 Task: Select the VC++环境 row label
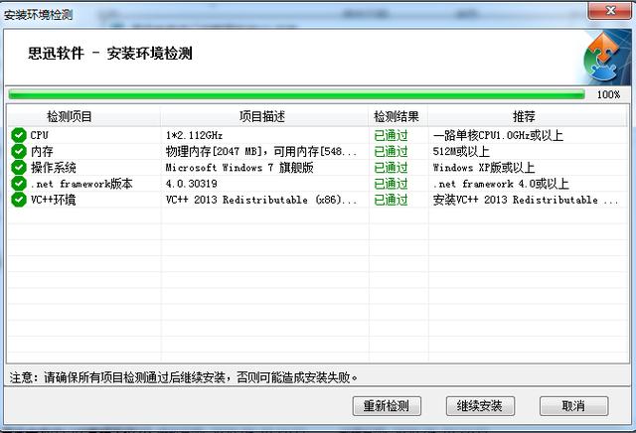(x=53, y=200)
